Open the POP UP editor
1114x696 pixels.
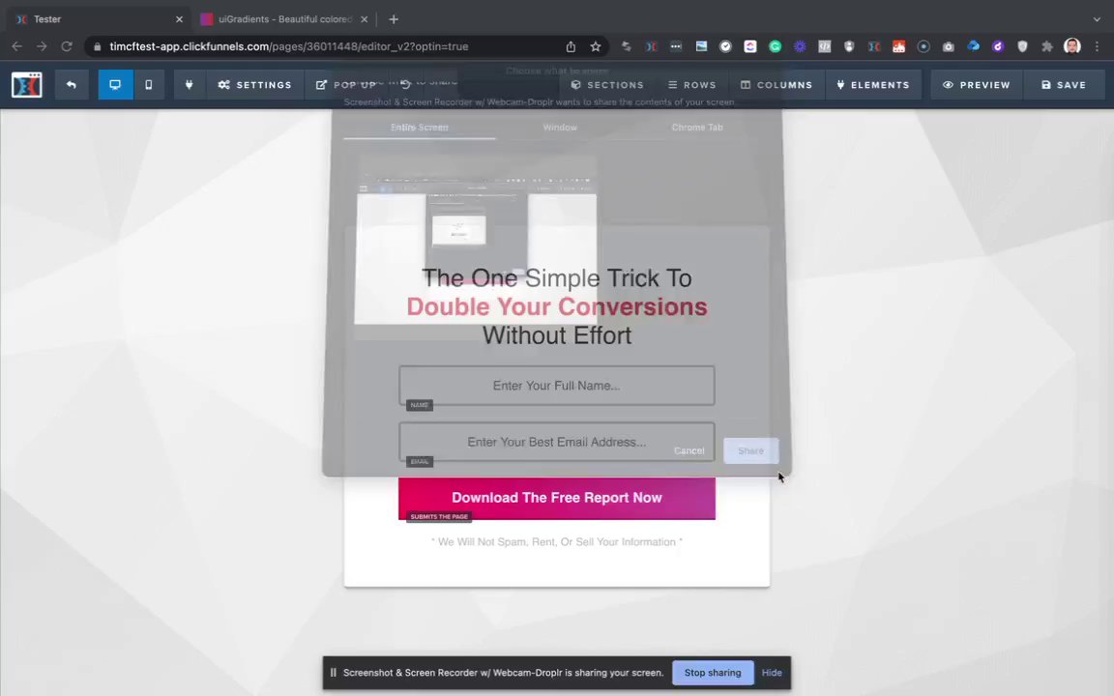click(346, 84)
